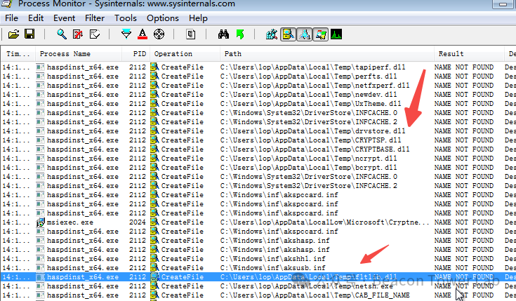Screen dimensions: 516x301
Task: Click the CryptnetUrlCache path of msiexec.exe row
Action: pyautogui.click(x=324, y=222)
